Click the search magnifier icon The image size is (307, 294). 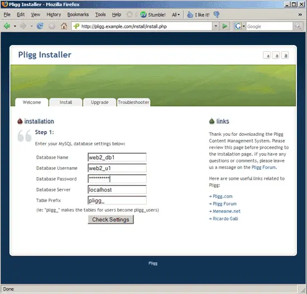point(298,26)
